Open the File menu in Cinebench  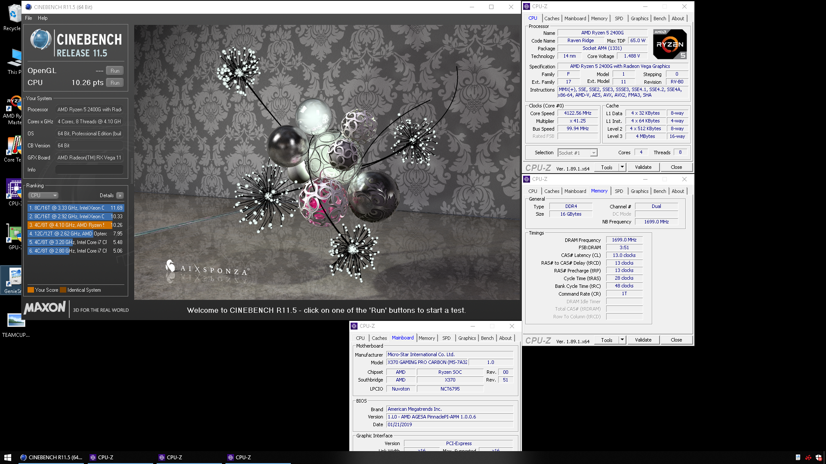[x=28, y=18]
